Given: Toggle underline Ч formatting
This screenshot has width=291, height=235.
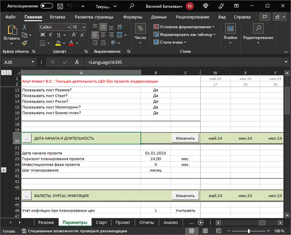Looking at the screenshot, I should pyautogui.click(x=59, y=35).
